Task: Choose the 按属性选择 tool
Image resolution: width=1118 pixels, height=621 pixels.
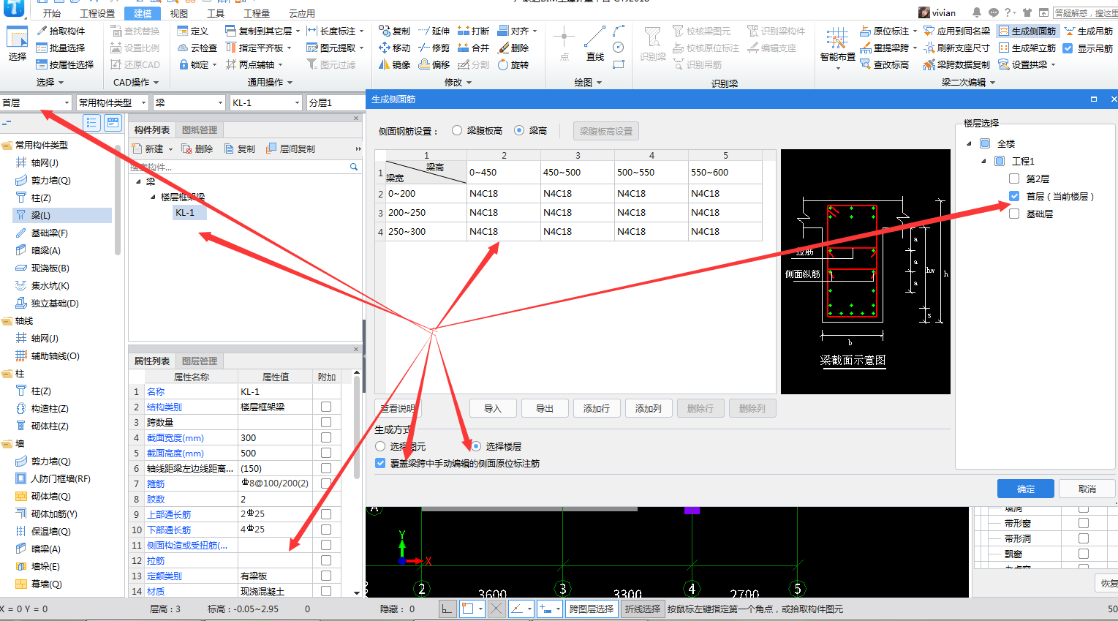Action: [65, 64]
